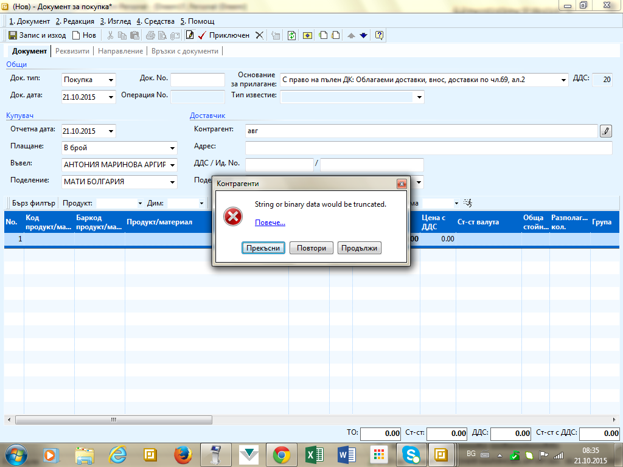The height and width of the screenshot is (467, 623).
Task: Click the blue down arrow icon
Action: tap(363, 35)
